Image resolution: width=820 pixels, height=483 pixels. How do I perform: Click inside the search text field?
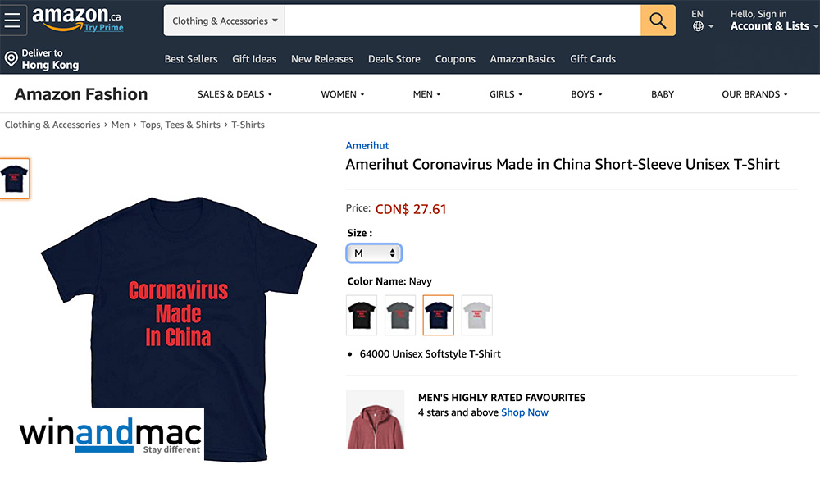462,21
